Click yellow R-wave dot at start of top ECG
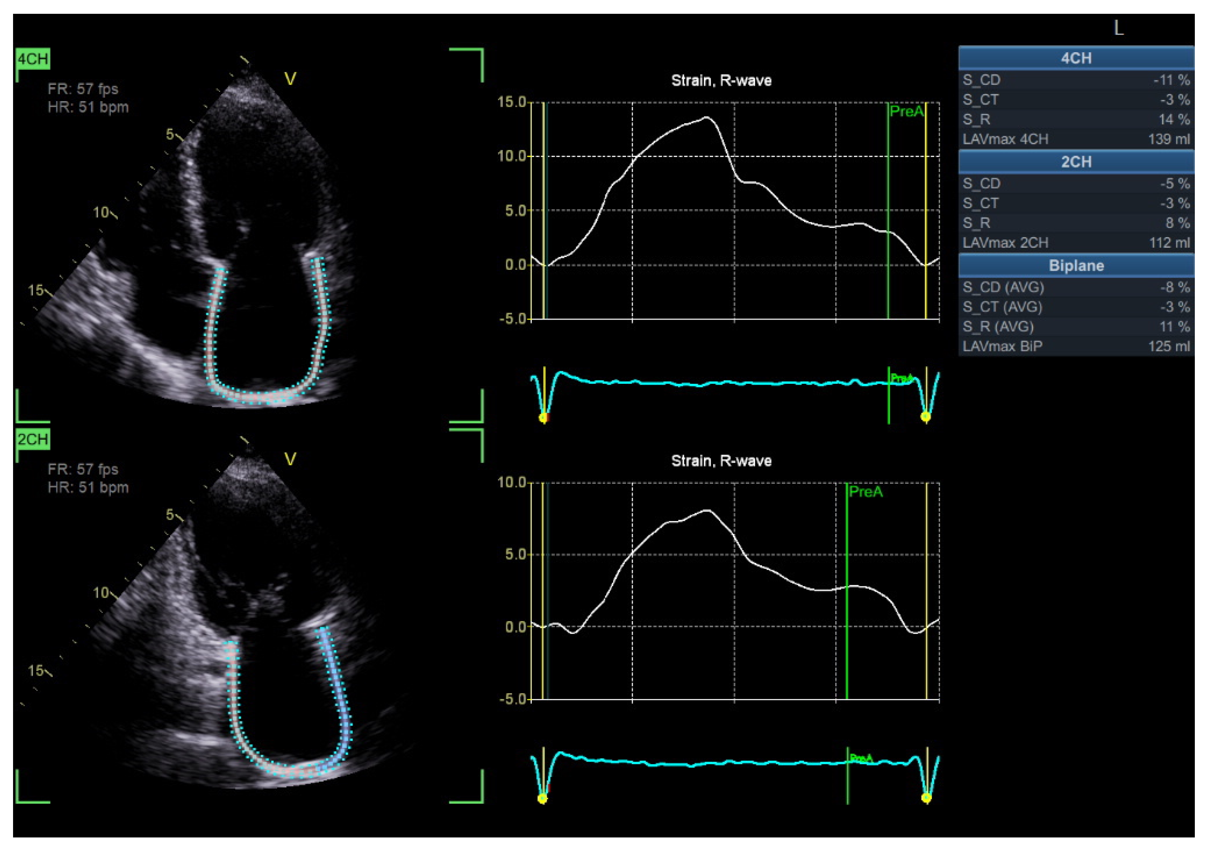This screenshot has height=852, width=1209. [544, 418]
